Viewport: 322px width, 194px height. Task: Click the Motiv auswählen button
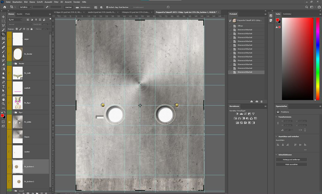[291, 164]
